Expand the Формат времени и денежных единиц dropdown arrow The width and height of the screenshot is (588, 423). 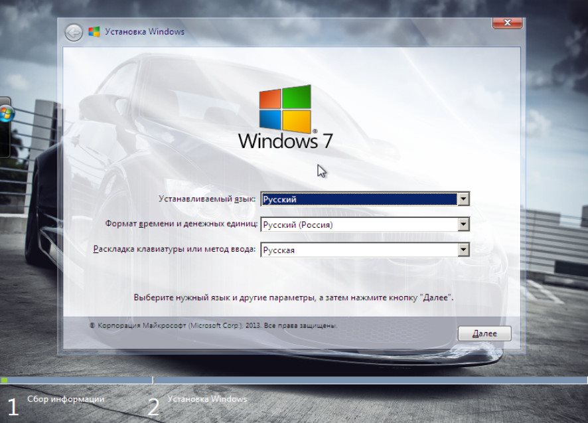(x=463, y=224)
